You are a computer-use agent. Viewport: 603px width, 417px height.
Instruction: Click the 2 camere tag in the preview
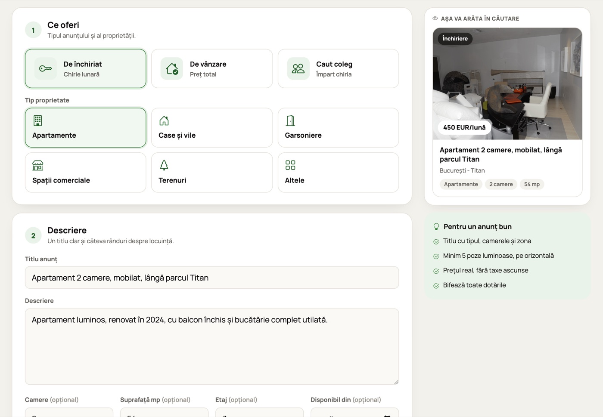pos(501,184)
